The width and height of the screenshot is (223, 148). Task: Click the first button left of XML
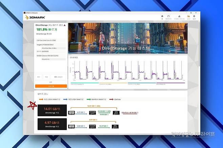(39, 77)
